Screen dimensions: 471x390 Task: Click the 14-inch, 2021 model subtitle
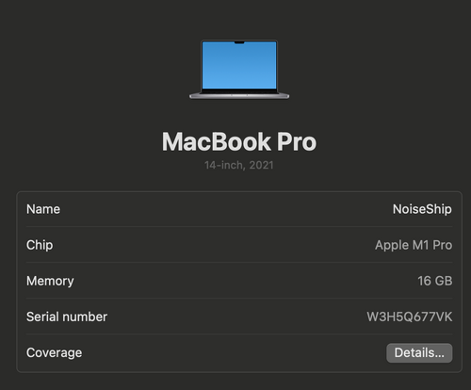point(239,165)
